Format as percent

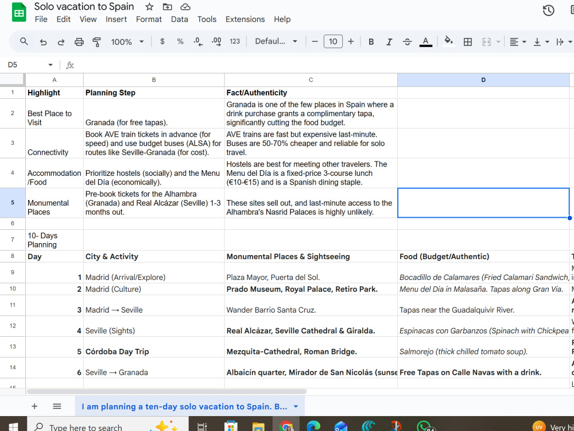(x=180, y=41)
